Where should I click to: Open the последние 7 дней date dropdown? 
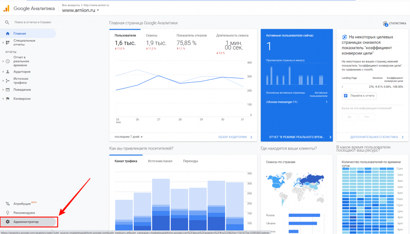tap(129, 137)
